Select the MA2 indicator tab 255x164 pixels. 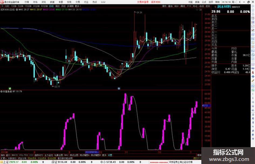(66, 155)
